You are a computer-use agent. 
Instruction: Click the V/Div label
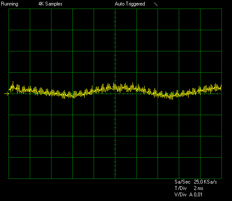tap(180, 195)
